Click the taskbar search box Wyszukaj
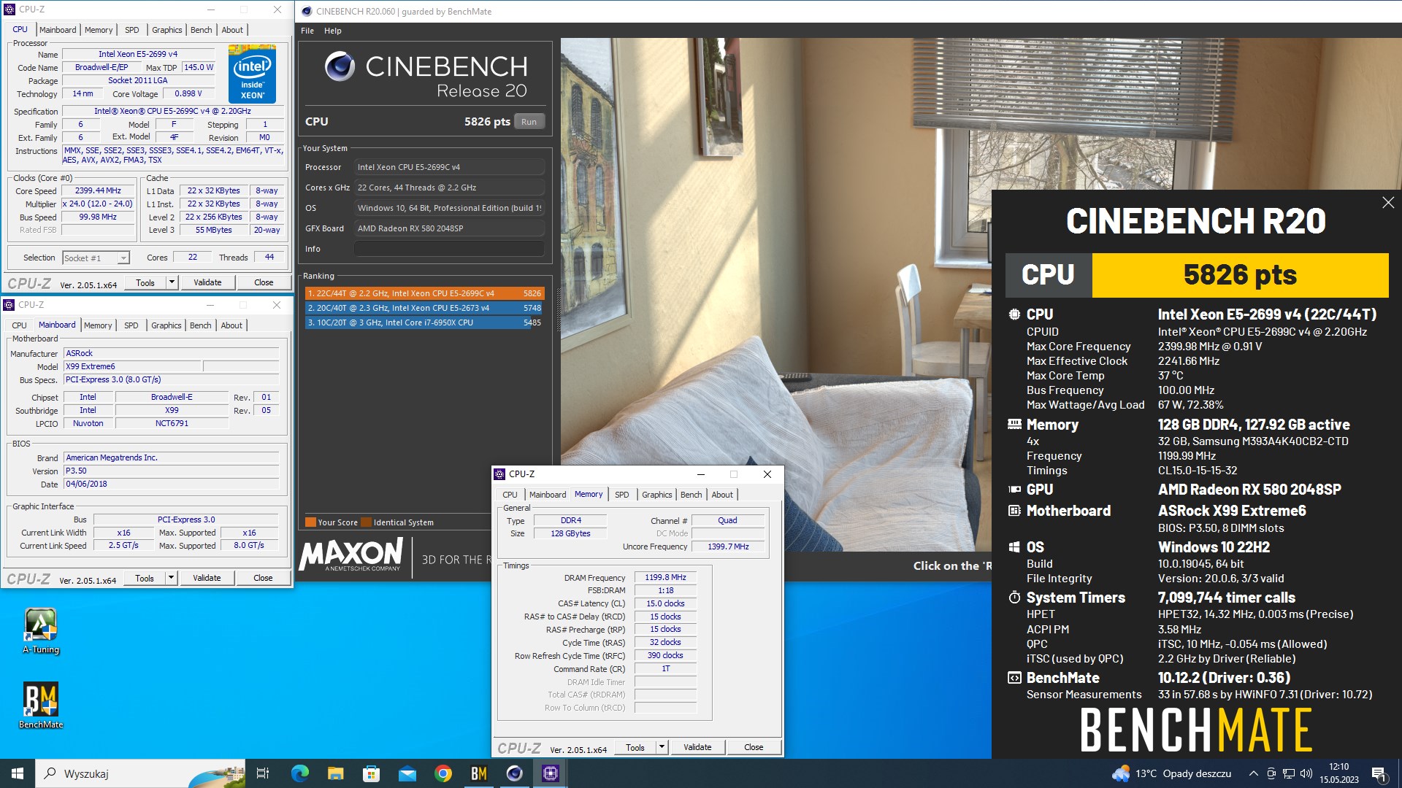 (140, 773)
